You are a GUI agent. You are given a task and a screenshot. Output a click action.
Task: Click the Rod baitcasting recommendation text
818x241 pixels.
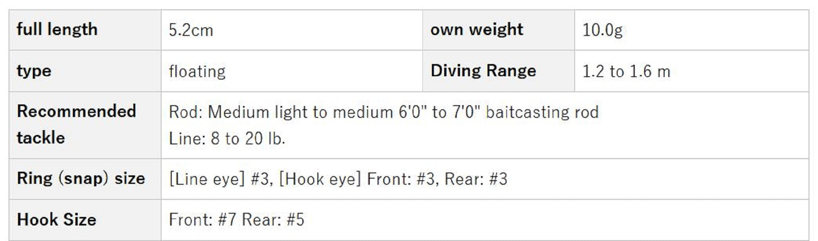[x=384, y=112]
